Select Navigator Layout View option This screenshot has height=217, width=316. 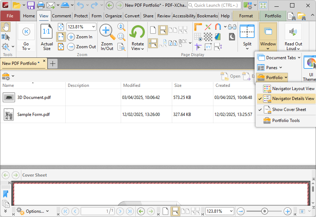pos(286,89)
